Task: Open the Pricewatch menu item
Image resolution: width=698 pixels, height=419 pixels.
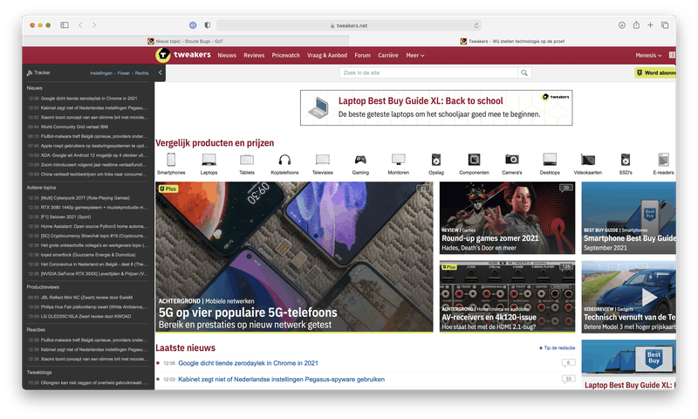Action: coord(286,55)
